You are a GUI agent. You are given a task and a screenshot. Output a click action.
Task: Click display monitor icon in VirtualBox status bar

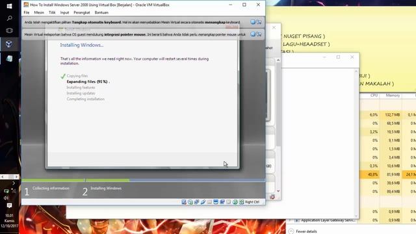point(216,202)
